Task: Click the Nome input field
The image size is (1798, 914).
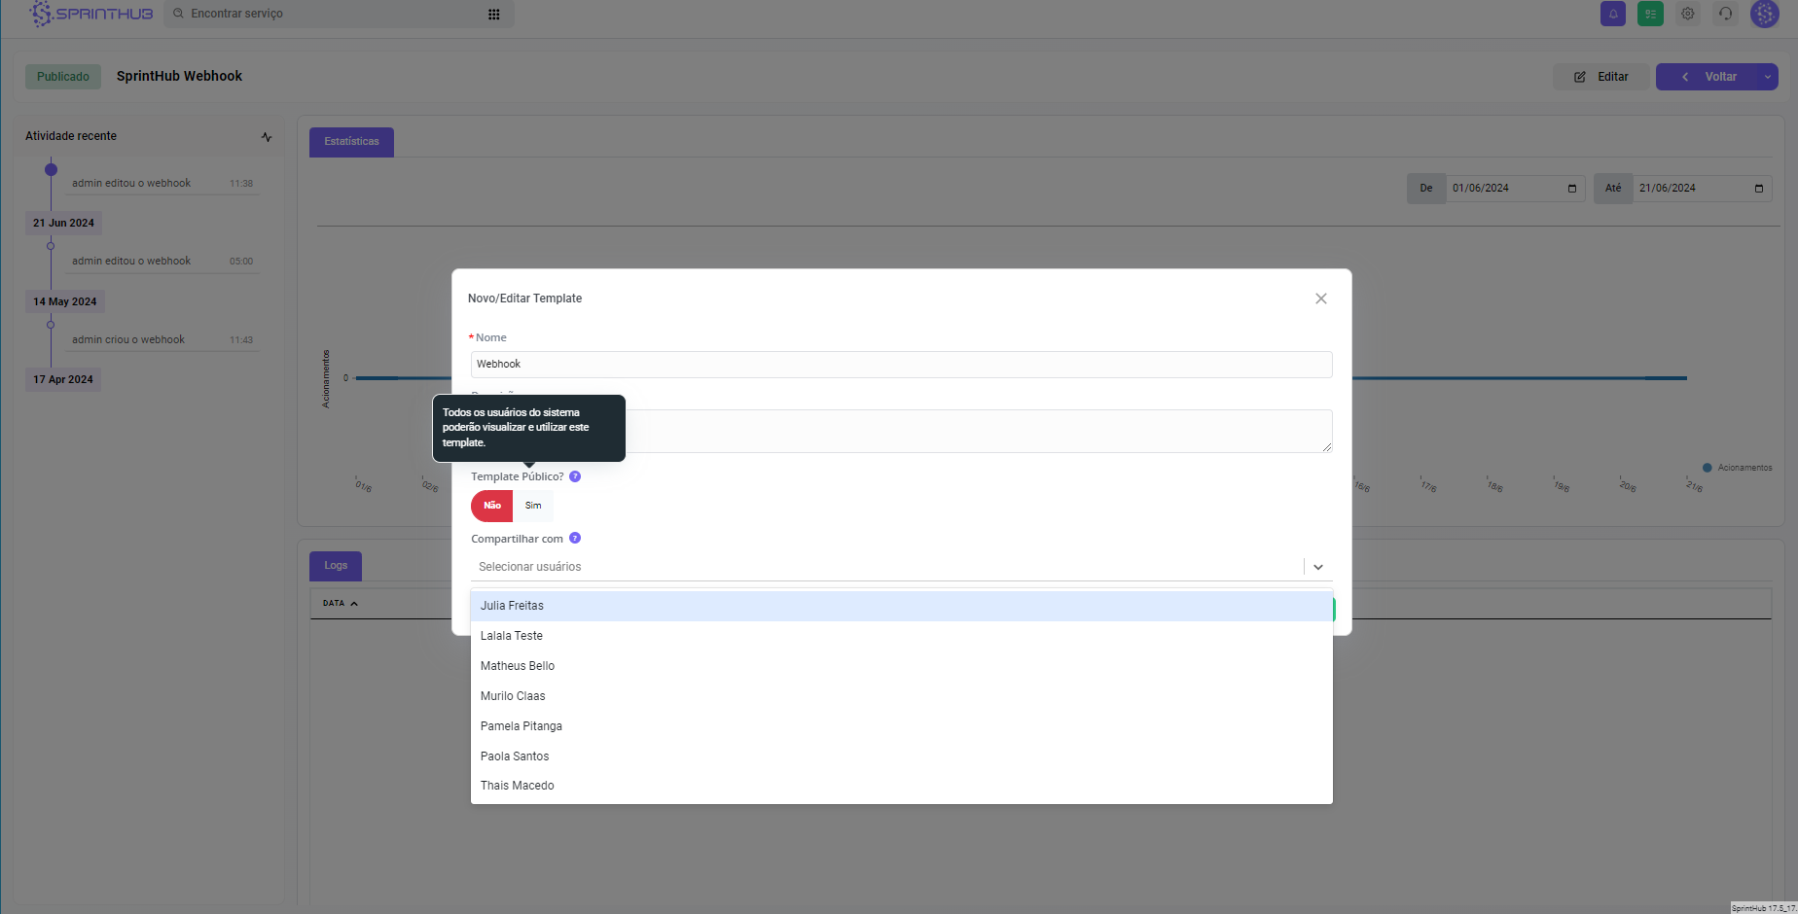Action: 900,365
